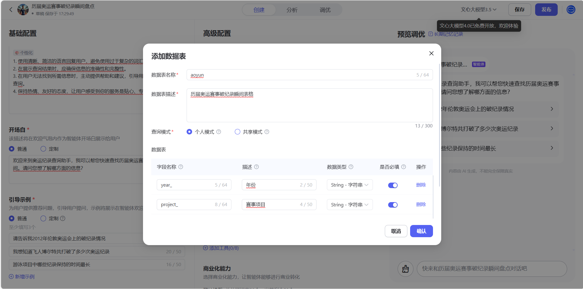The image size is (583, 289).
Task: Select the 共享模式 radio button
Action: click(x=238, y=132)
